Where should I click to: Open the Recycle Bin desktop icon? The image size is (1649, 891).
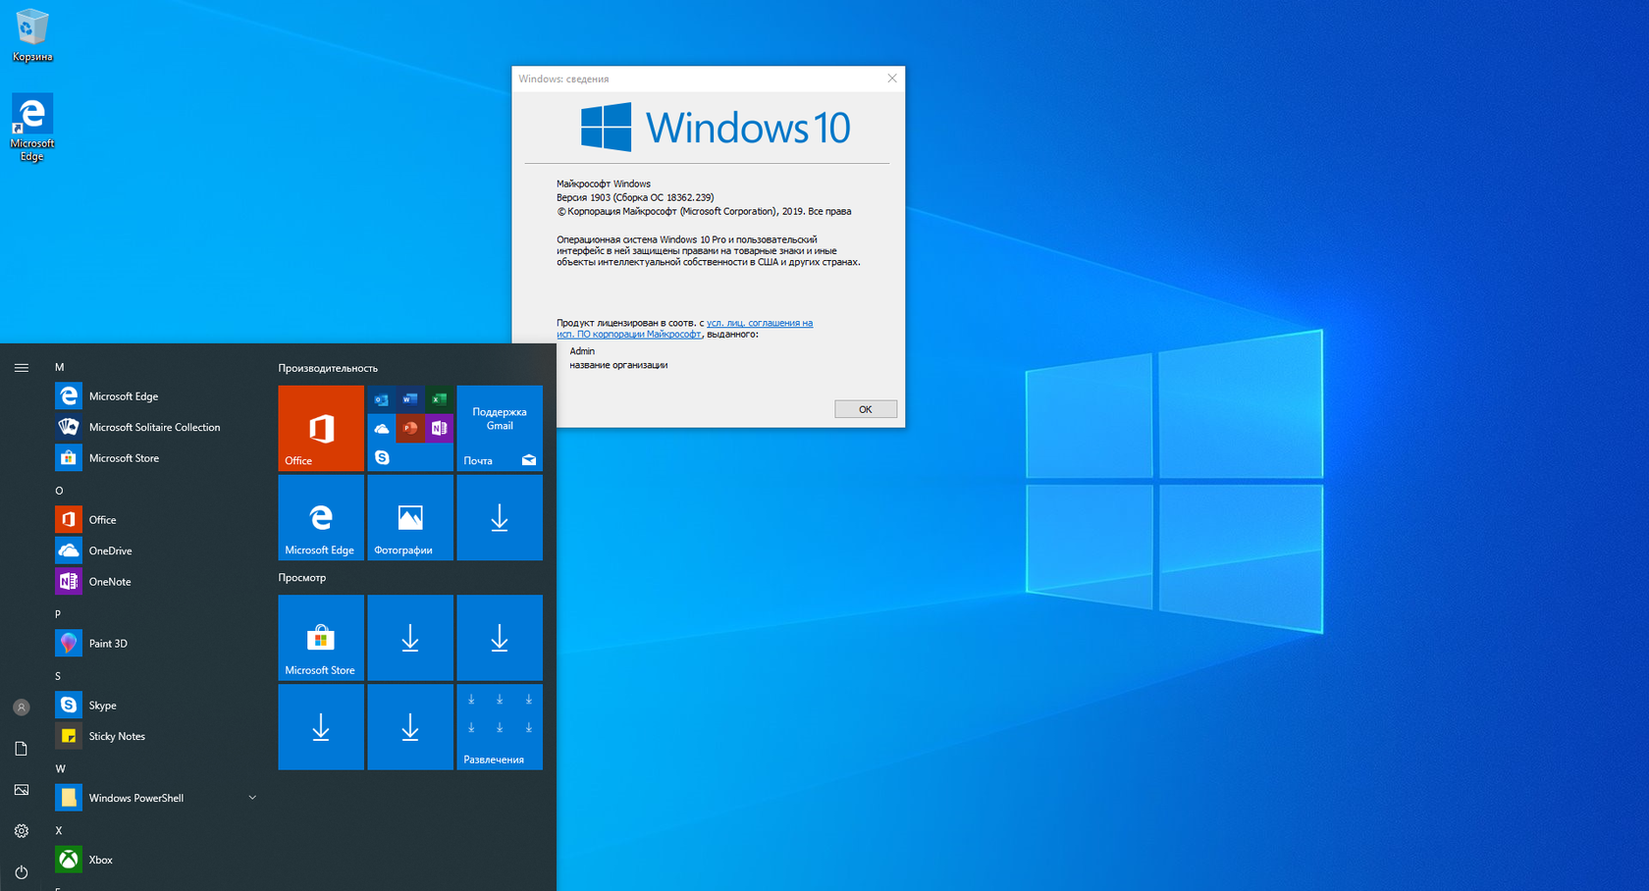tap(31, 36)
